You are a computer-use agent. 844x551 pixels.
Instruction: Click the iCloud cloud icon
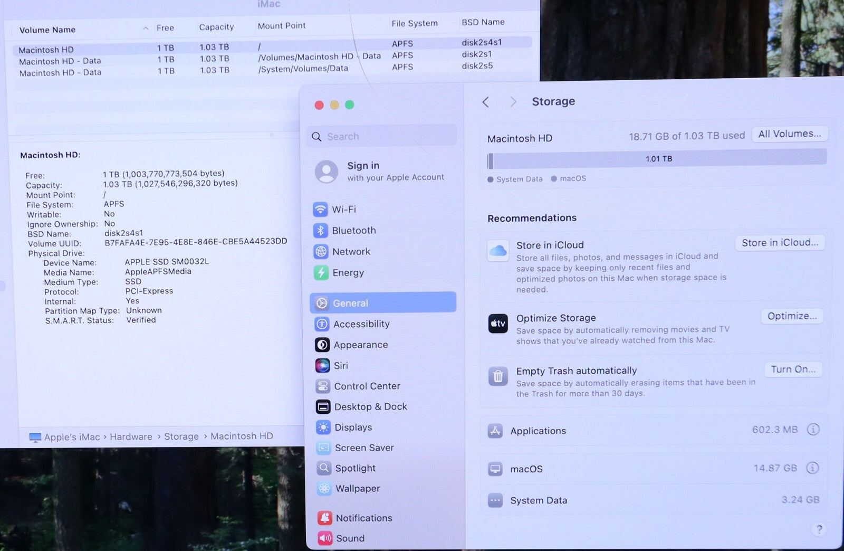tap(498, 251)
